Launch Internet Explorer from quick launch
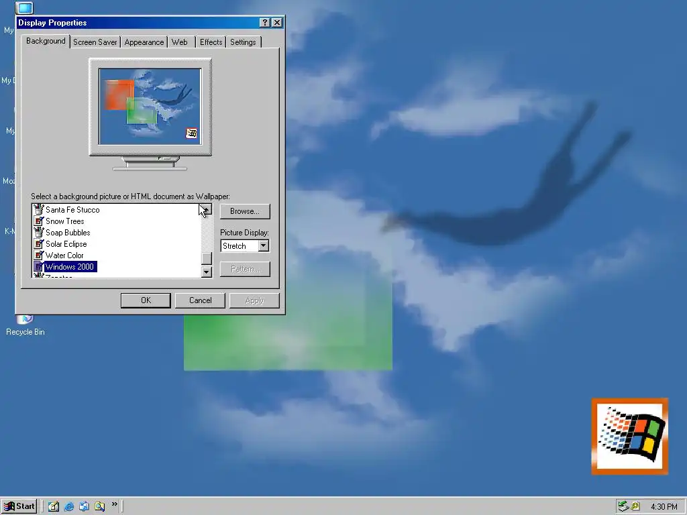 click(69, 506)
